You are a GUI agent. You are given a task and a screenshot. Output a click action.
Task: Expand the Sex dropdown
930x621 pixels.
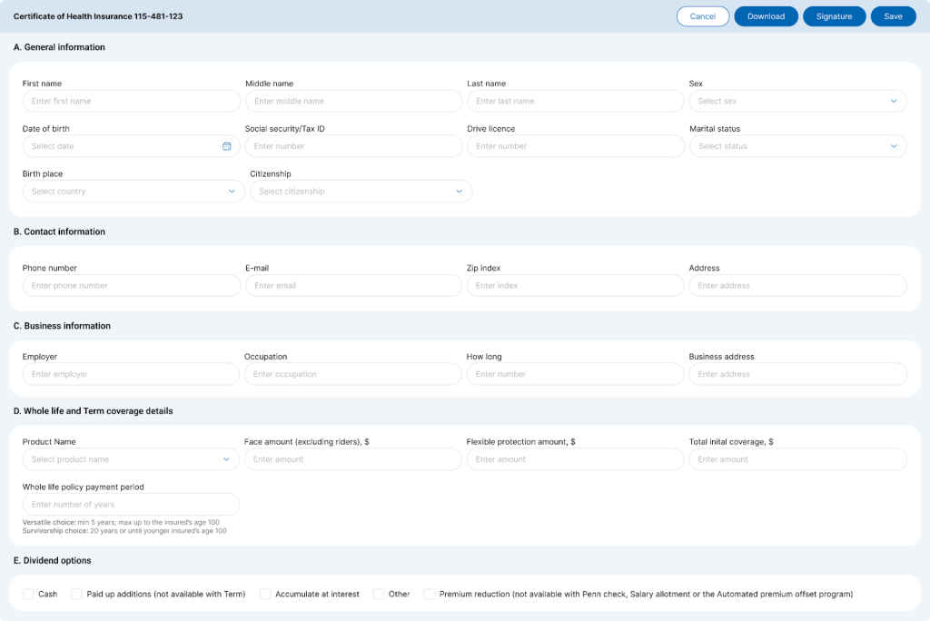pos(797,101)
